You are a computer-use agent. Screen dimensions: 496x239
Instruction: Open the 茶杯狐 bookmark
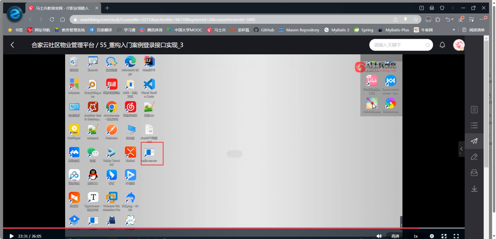coord(240,30)
